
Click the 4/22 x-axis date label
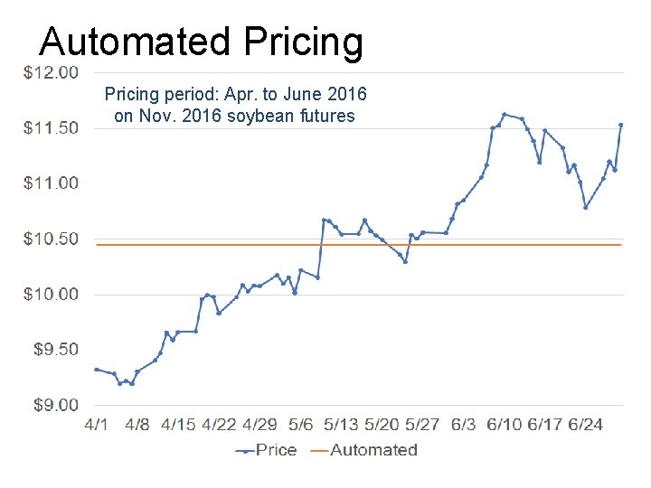(x=220, y=424)
